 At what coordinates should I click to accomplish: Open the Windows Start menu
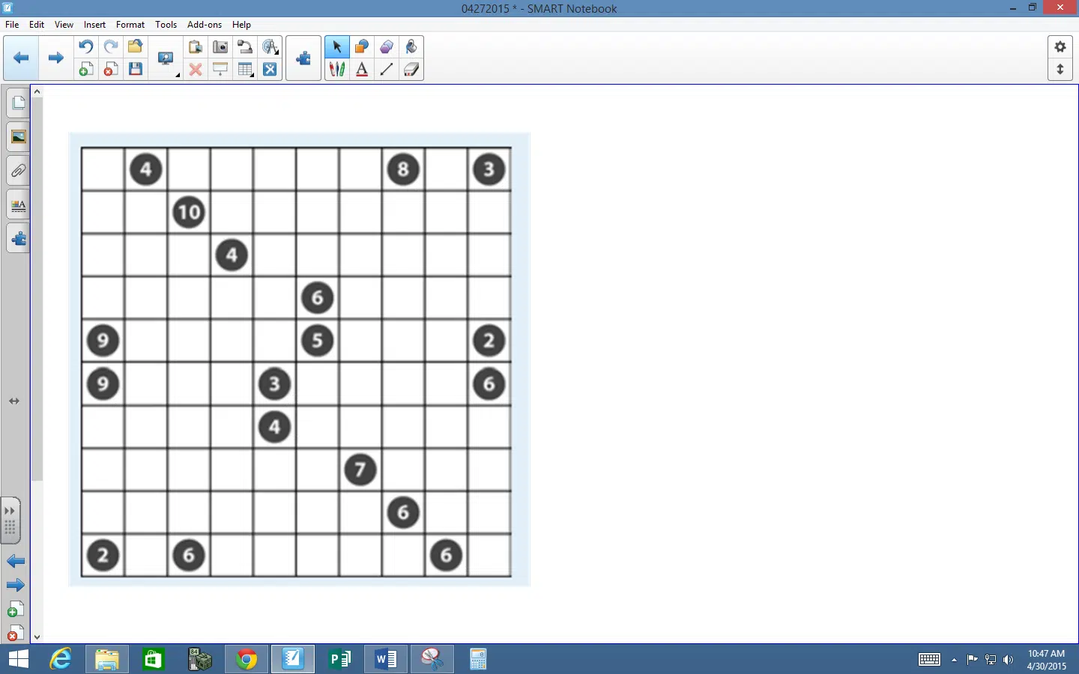18,659
